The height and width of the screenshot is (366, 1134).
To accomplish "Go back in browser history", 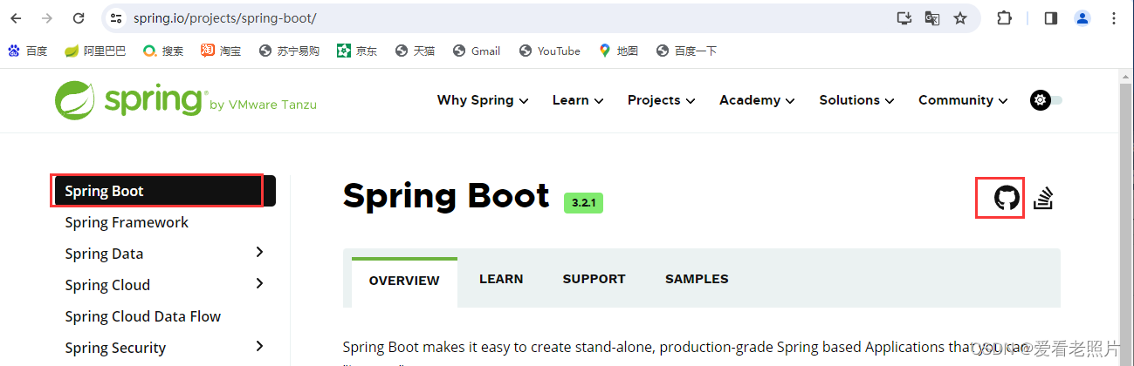I will 17,18.
